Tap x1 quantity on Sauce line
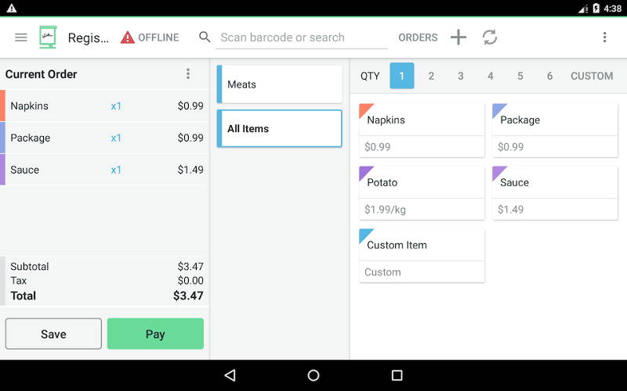This screenshot has height=391, width=627. 116,170
